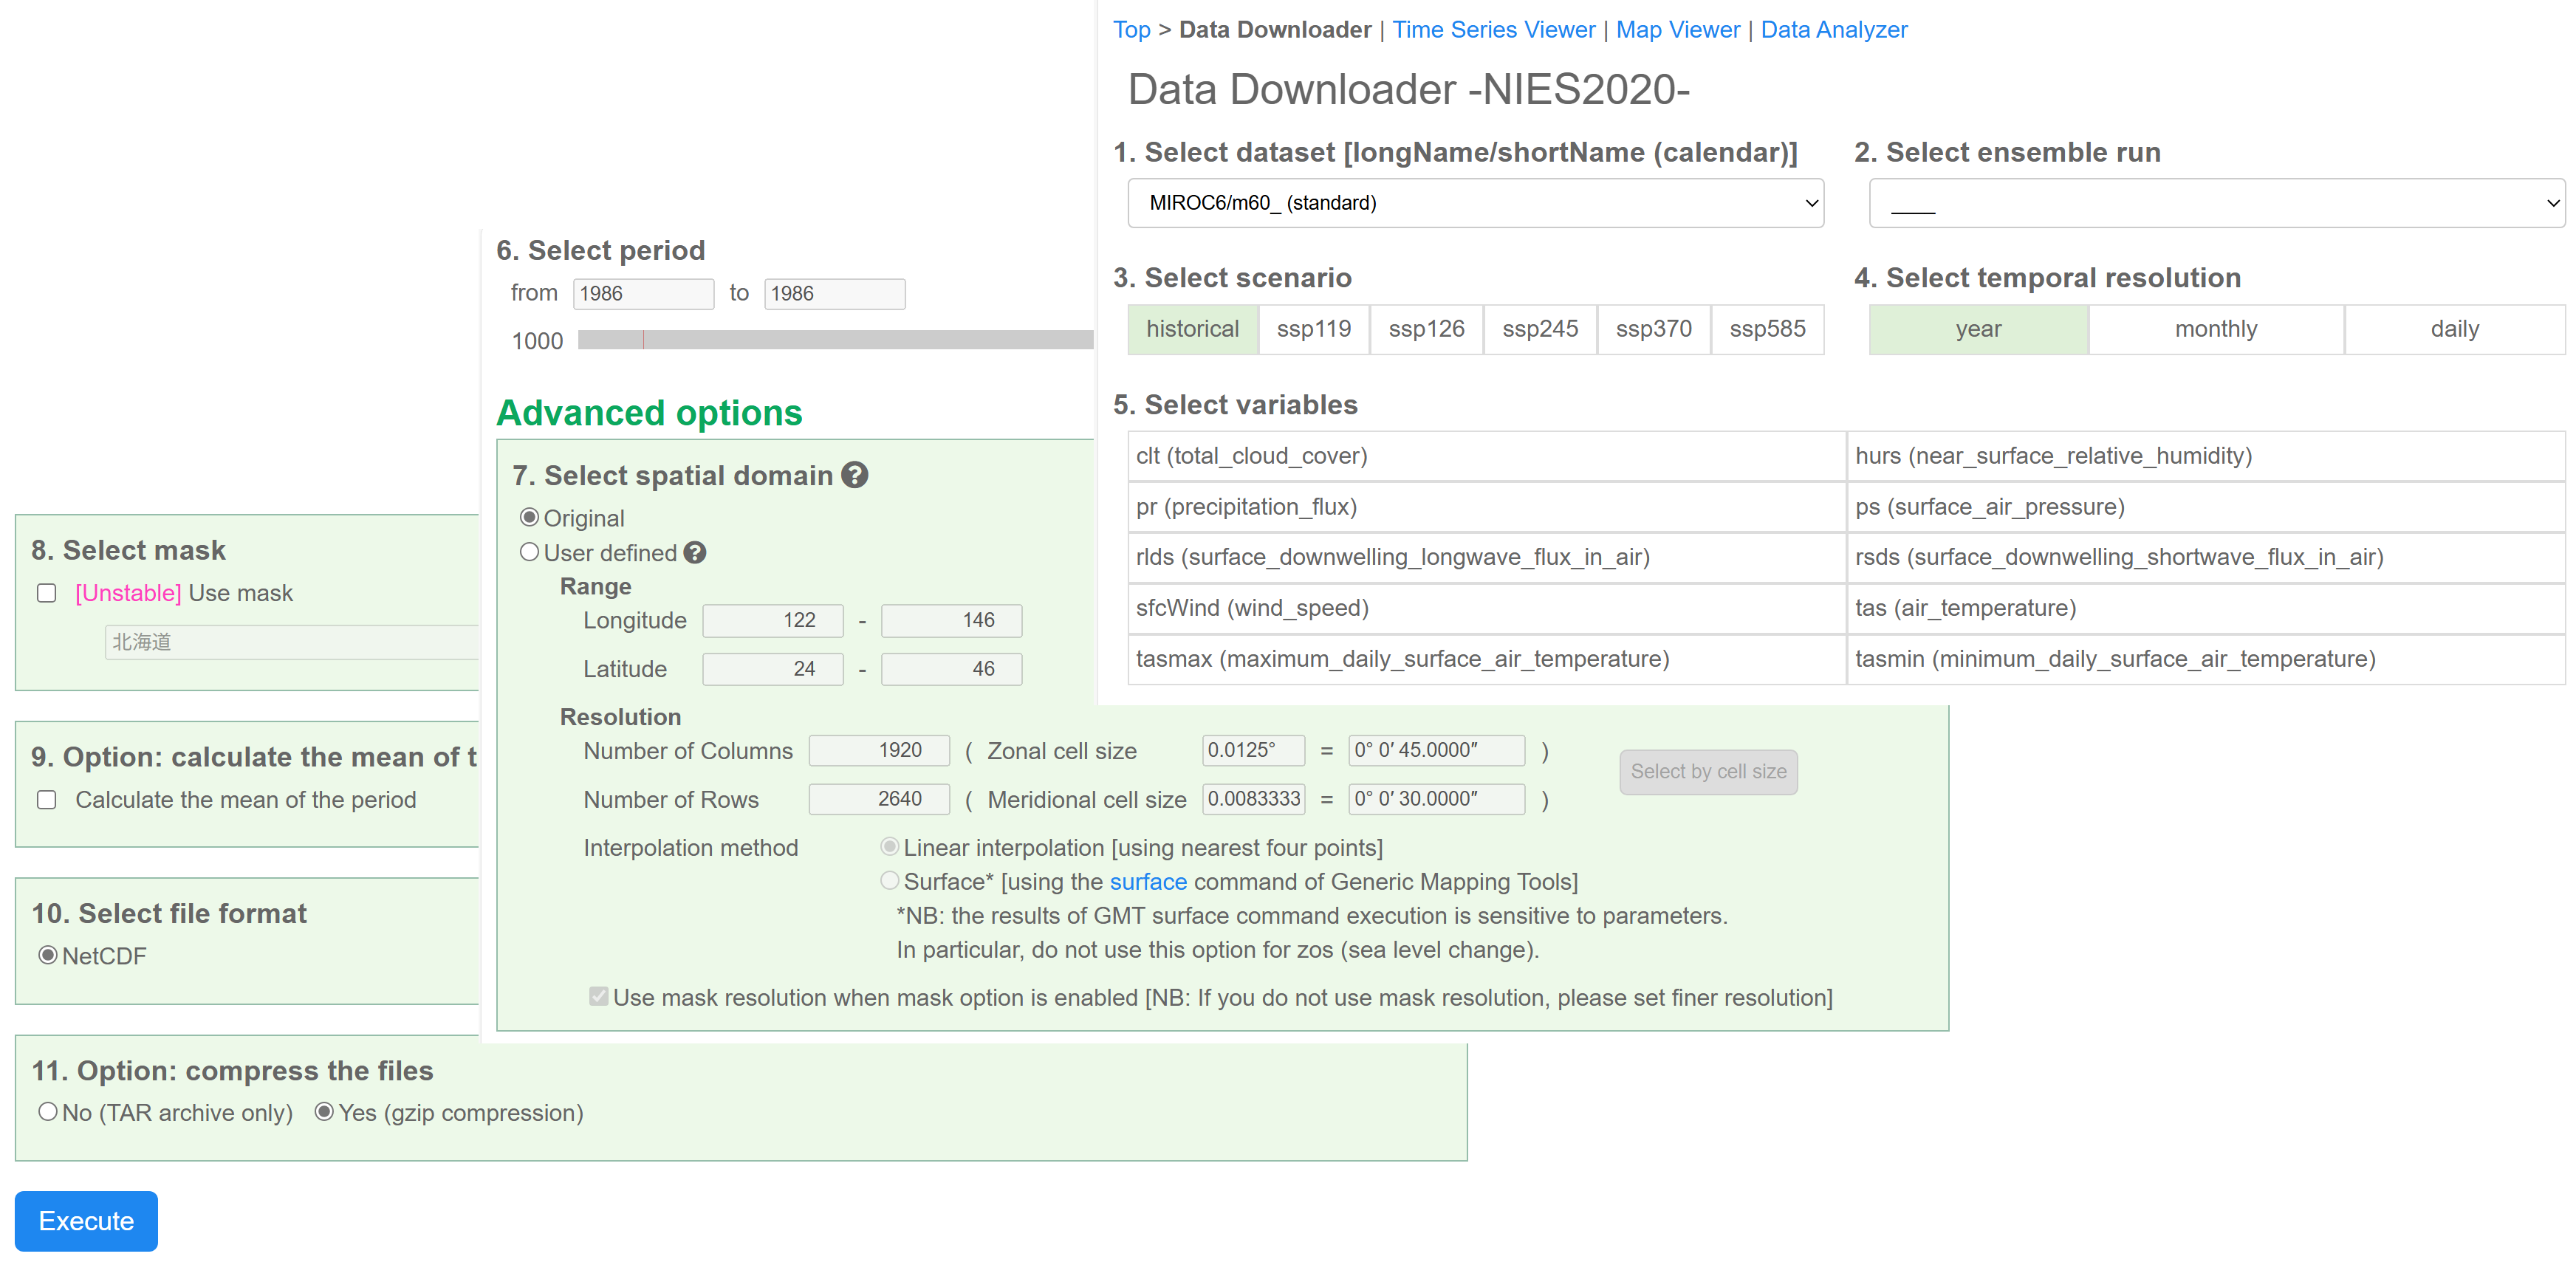
Task: Open the Top breadcrumb link
Action: (1131, 30)
